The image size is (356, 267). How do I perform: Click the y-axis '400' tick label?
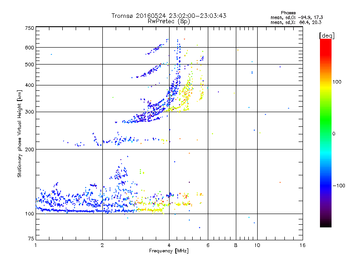29,85
